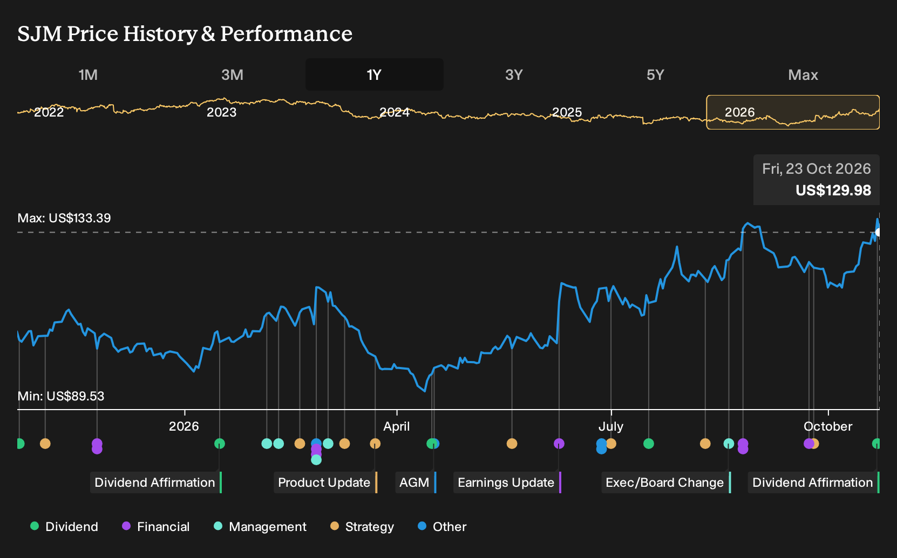Open the left Dividend Affirmation event label

[155, 482]
